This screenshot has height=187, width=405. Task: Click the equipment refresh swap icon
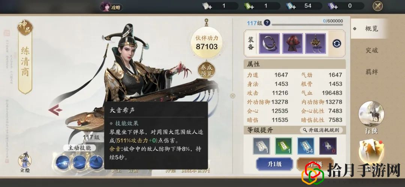click(336, 44)
